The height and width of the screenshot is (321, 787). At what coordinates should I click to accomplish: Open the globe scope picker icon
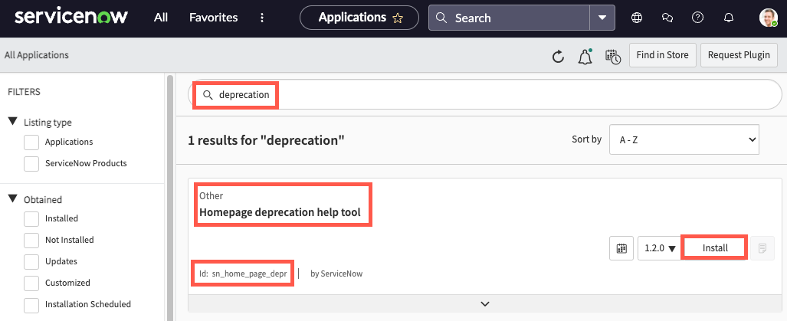pyautogui.click(x=637, y=18)
